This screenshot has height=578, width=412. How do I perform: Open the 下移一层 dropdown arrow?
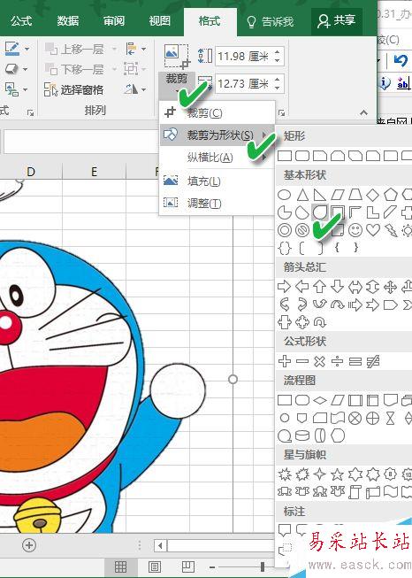114,69
